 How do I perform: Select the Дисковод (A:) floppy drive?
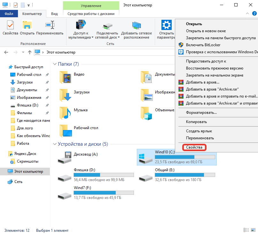click(x=65, y=157)
